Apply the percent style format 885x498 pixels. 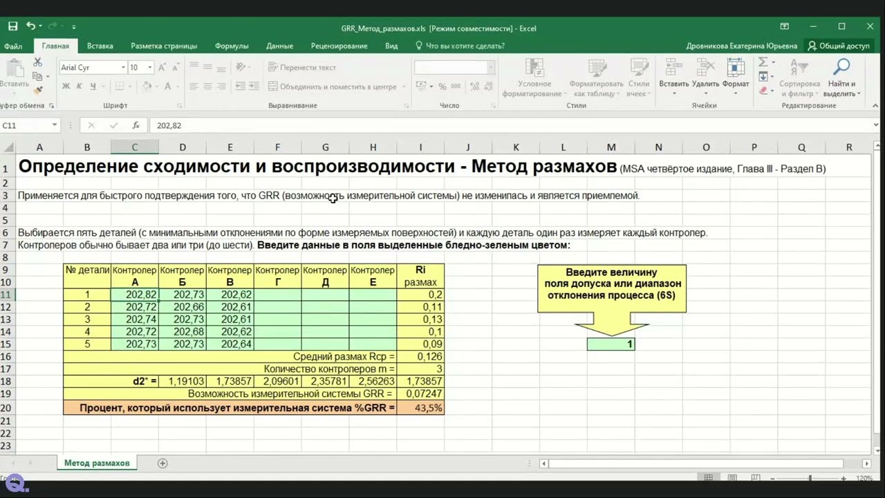coord(442,86)
